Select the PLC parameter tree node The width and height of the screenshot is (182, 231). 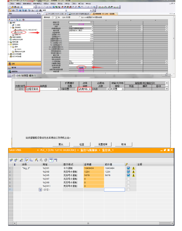[x=17, y=25]
